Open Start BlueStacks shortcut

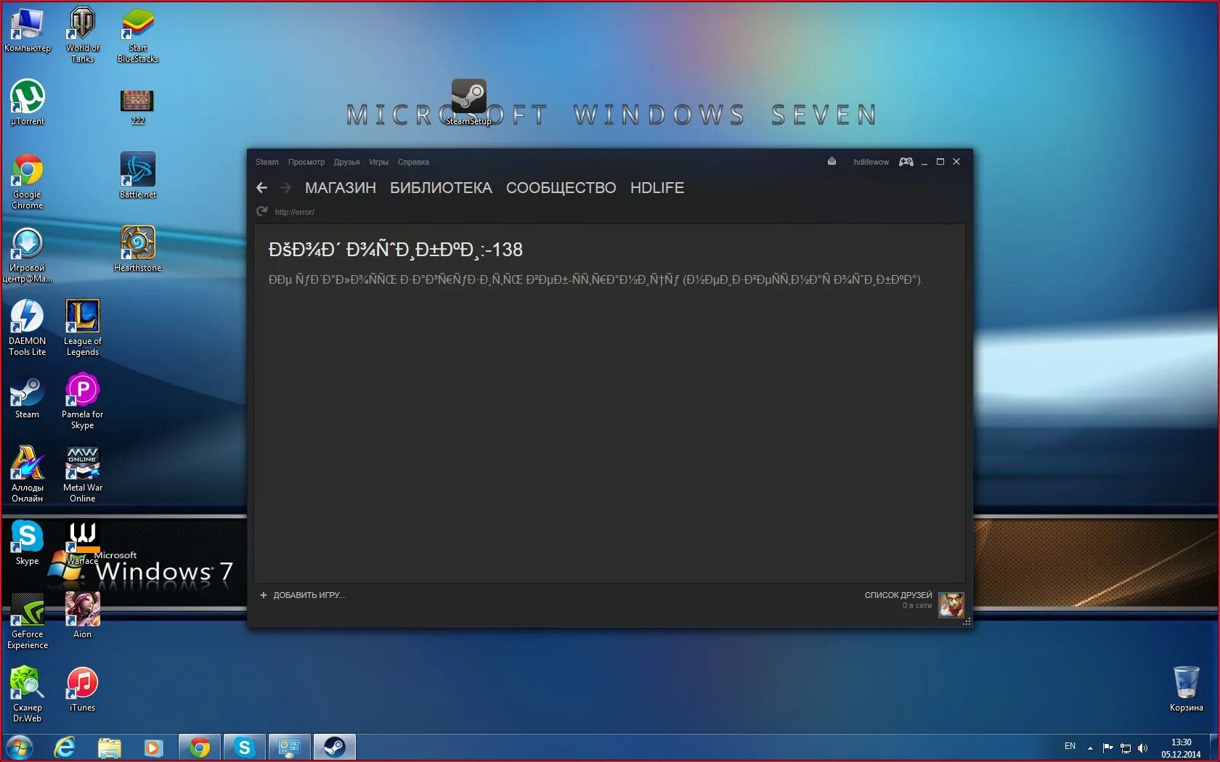pos(137,34)
